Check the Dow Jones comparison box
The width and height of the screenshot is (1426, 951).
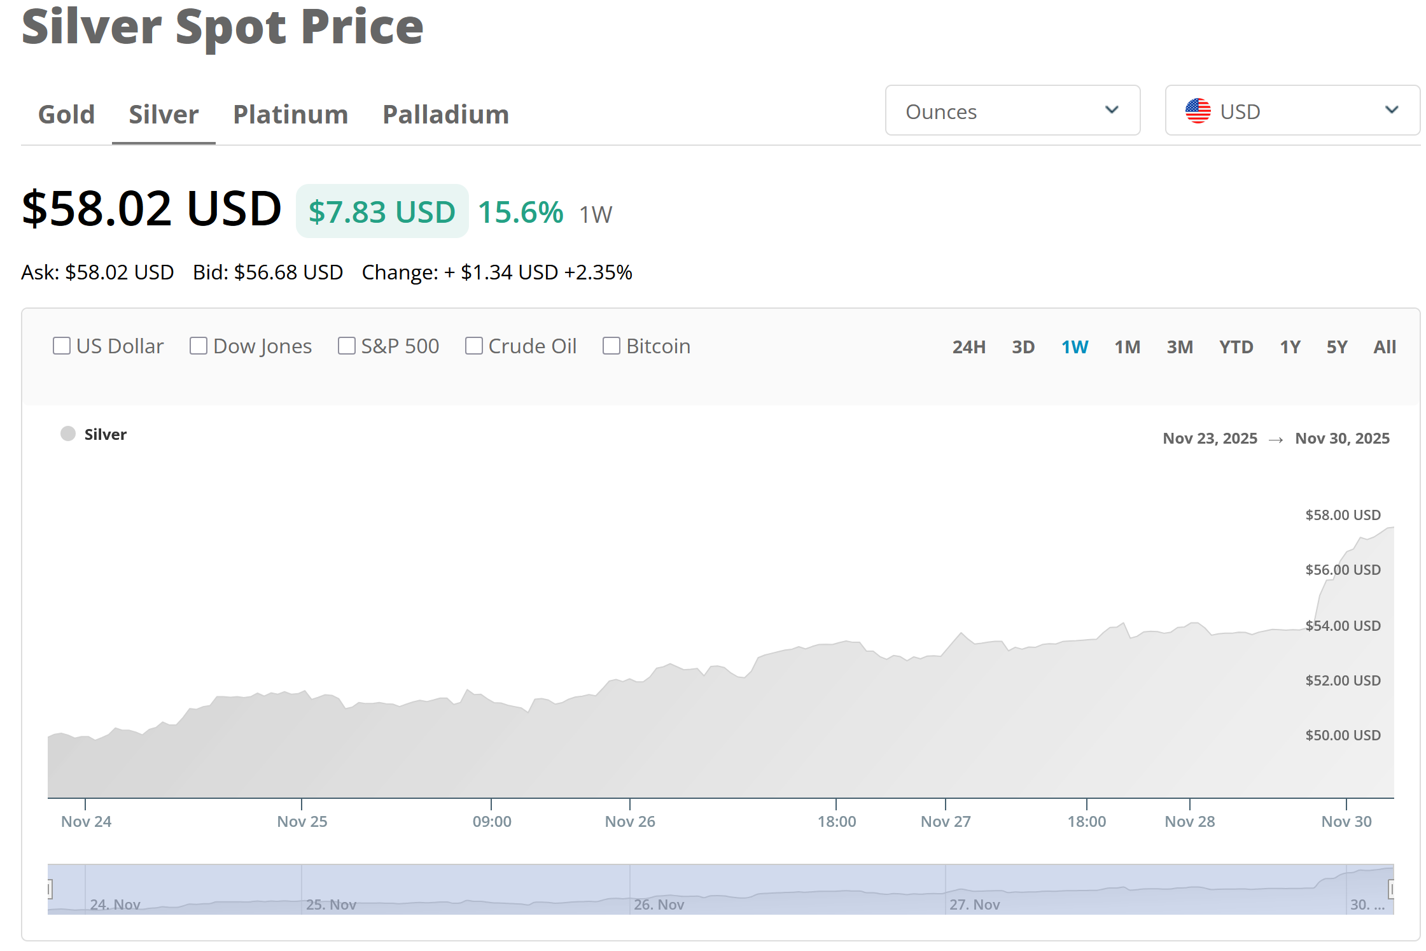click(199, 346)
